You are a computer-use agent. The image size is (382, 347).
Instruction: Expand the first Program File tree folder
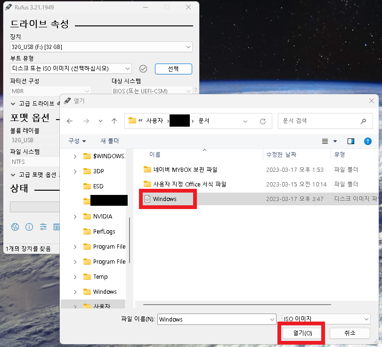point(75,247)
